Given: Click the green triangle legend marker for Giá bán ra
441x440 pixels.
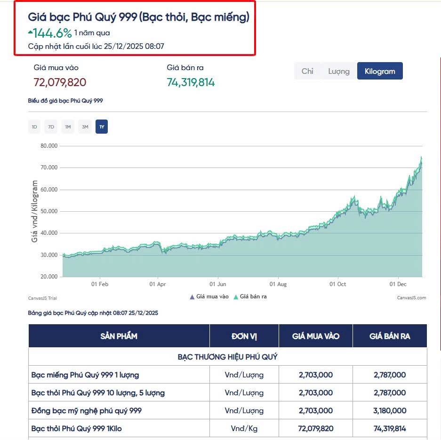Looking at the screenshot, I should (x=236, y=297).
